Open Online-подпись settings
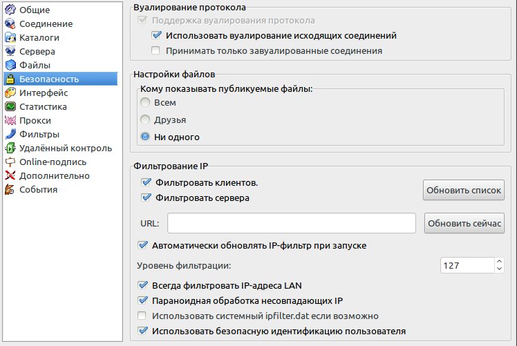517x346 pixels. tap(61, 162)
